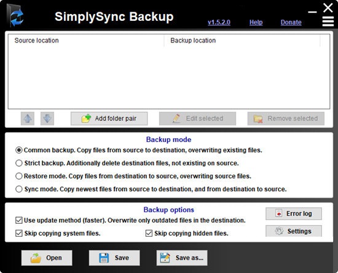Viewport: 338px width, 273px height.
Task: Click the Open button
Action: coord(47,258)
